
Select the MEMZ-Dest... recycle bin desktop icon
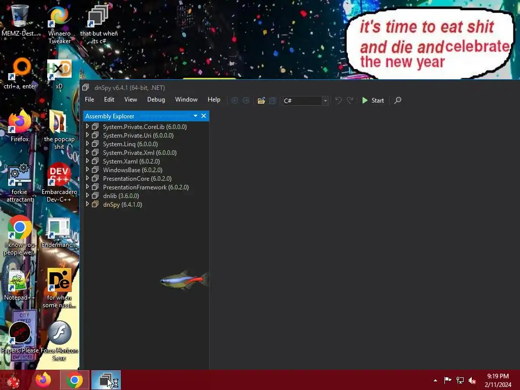(20, 20)
